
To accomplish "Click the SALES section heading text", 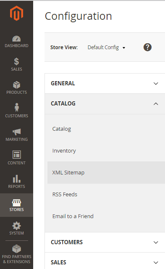I will [x=58, y=262].
